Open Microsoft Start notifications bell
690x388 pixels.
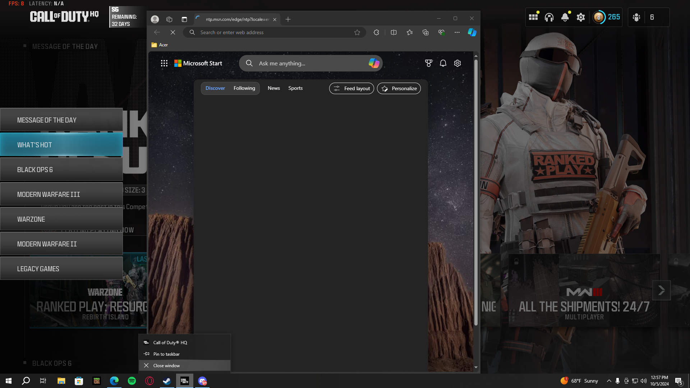(443, 63)
